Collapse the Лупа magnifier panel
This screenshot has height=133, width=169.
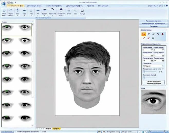tap(166, 88)
